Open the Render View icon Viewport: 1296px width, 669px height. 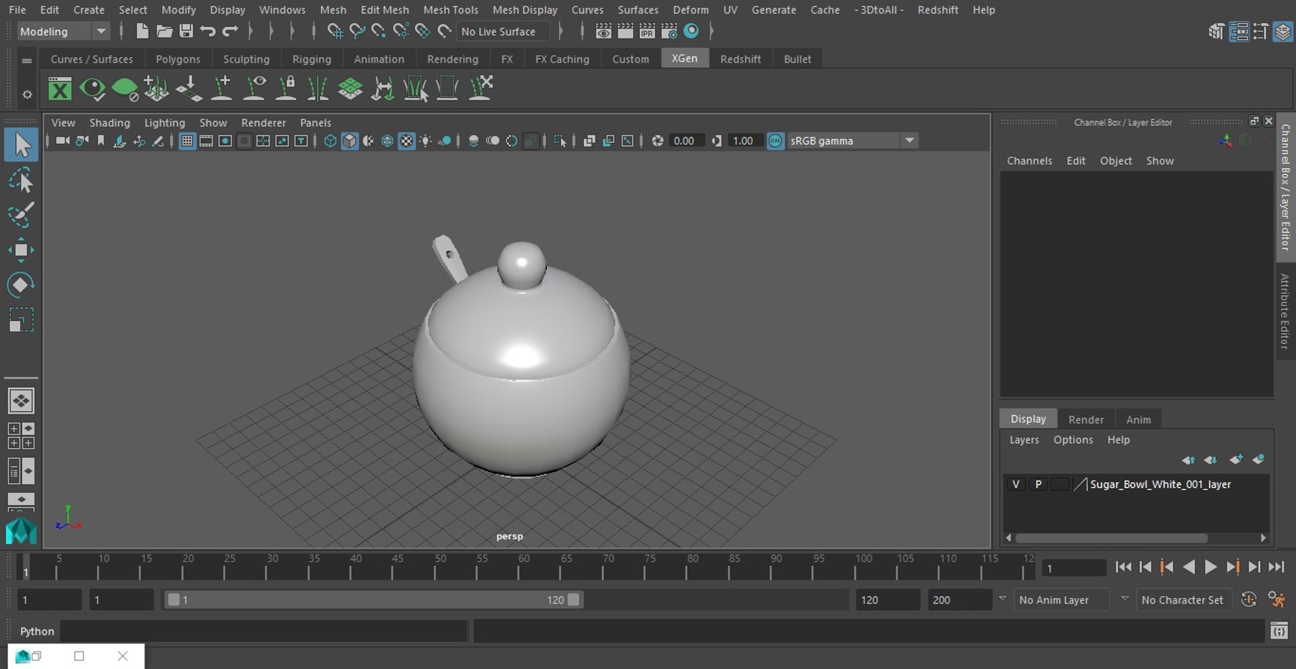coord(603,31)
